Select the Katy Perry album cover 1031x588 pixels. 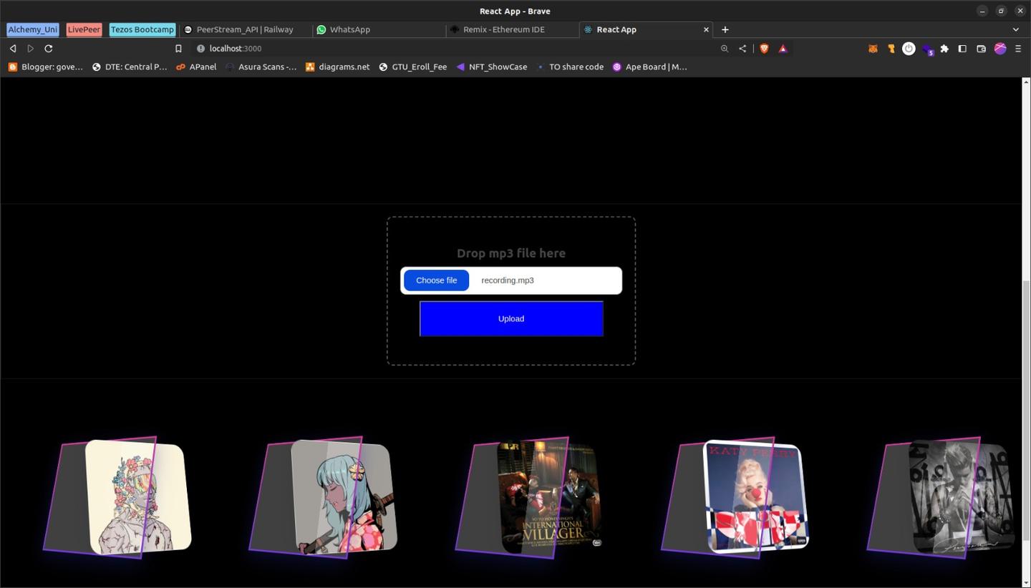735,497
